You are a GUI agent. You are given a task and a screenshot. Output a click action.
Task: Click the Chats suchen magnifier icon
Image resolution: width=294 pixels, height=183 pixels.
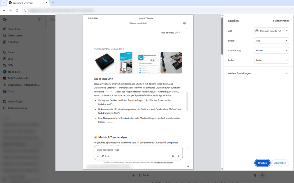coord(5,36)
